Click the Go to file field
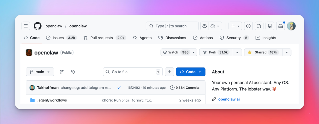 [x=133, y=72]
